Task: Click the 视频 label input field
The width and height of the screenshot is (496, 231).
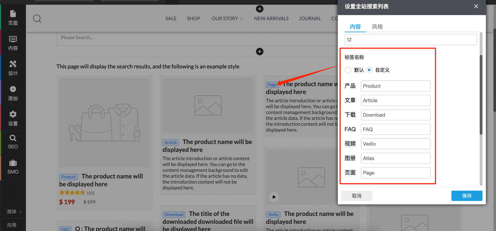Action: tap(395, 144)
